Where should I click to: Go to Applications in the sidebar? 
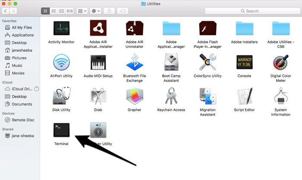(22, 35)
